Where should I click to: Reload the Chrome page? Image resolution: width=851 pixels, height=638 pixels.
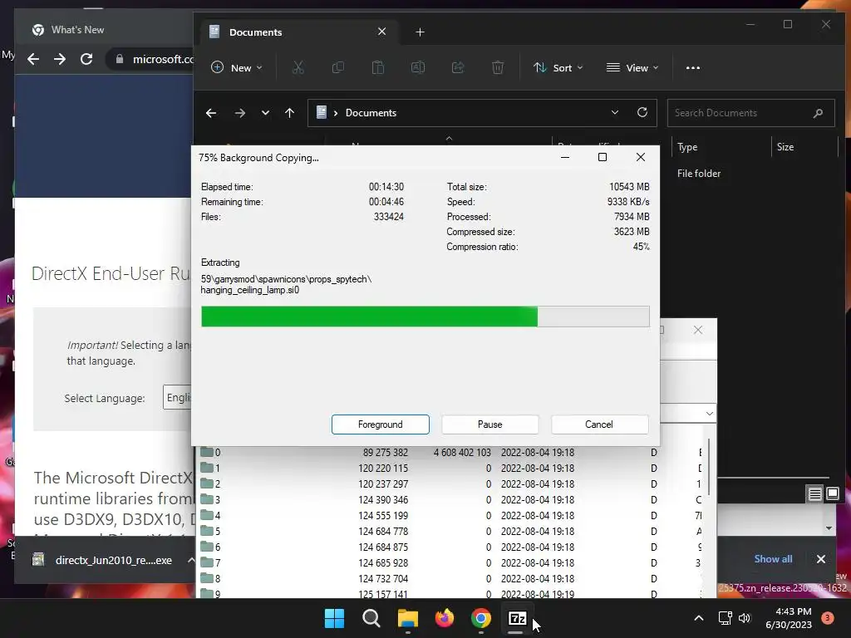86,59
